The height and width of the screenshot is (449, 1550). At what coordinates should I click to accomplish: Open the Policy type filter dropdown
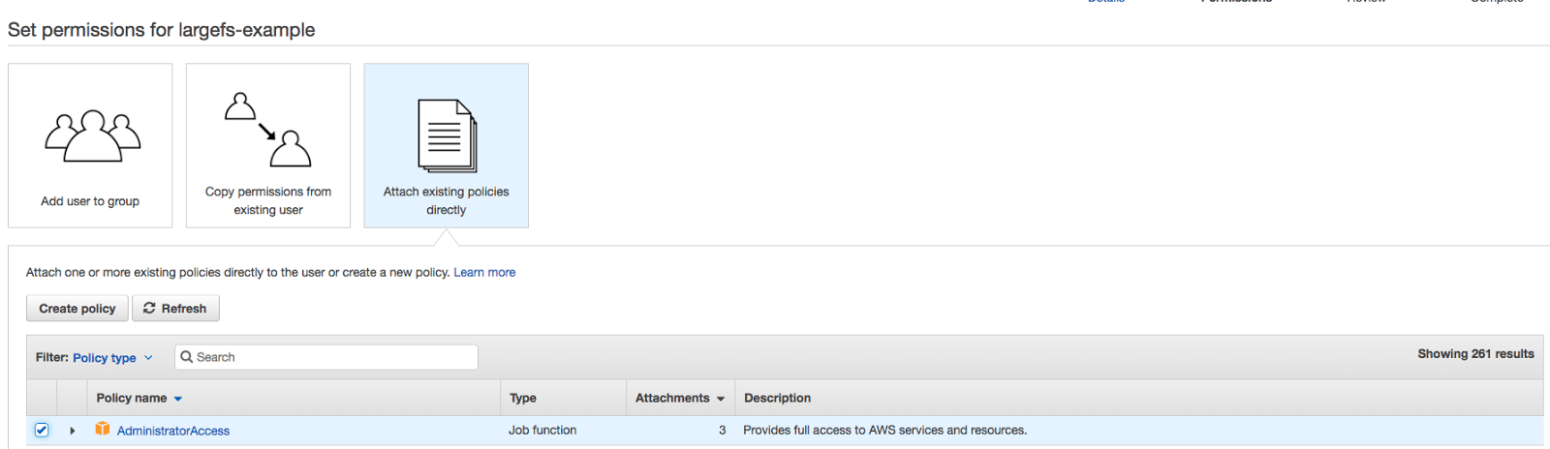click(x=112, y=358)
